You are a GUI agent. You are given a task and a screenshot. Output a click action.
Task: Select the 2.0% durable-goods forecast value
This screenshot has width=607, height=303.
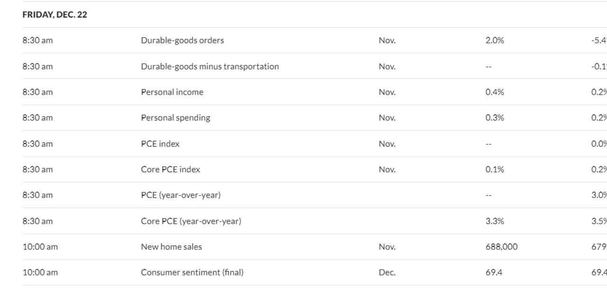495,40
